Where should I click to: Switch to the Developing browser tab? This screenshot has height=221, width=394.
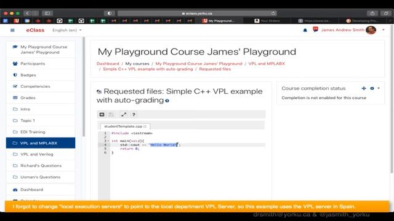click(x=362, y=21)
